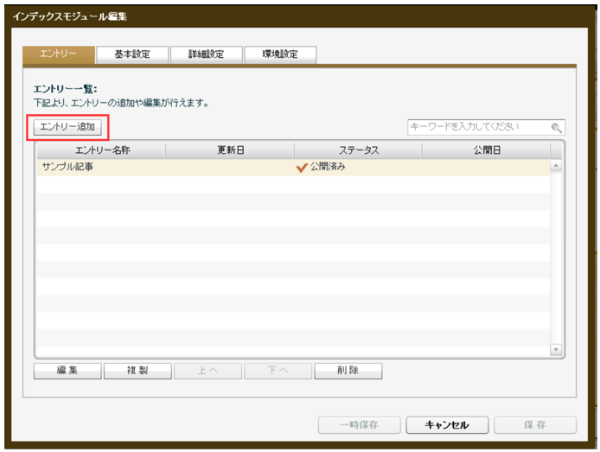Click the 保存 save button
This screenshot has height=452, width=600.
[x=535, y=425]
